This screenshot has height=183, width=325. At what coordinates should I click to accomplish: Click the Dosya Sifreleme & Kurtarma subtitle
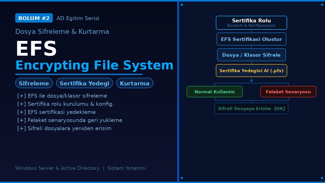tap(62, 32)
